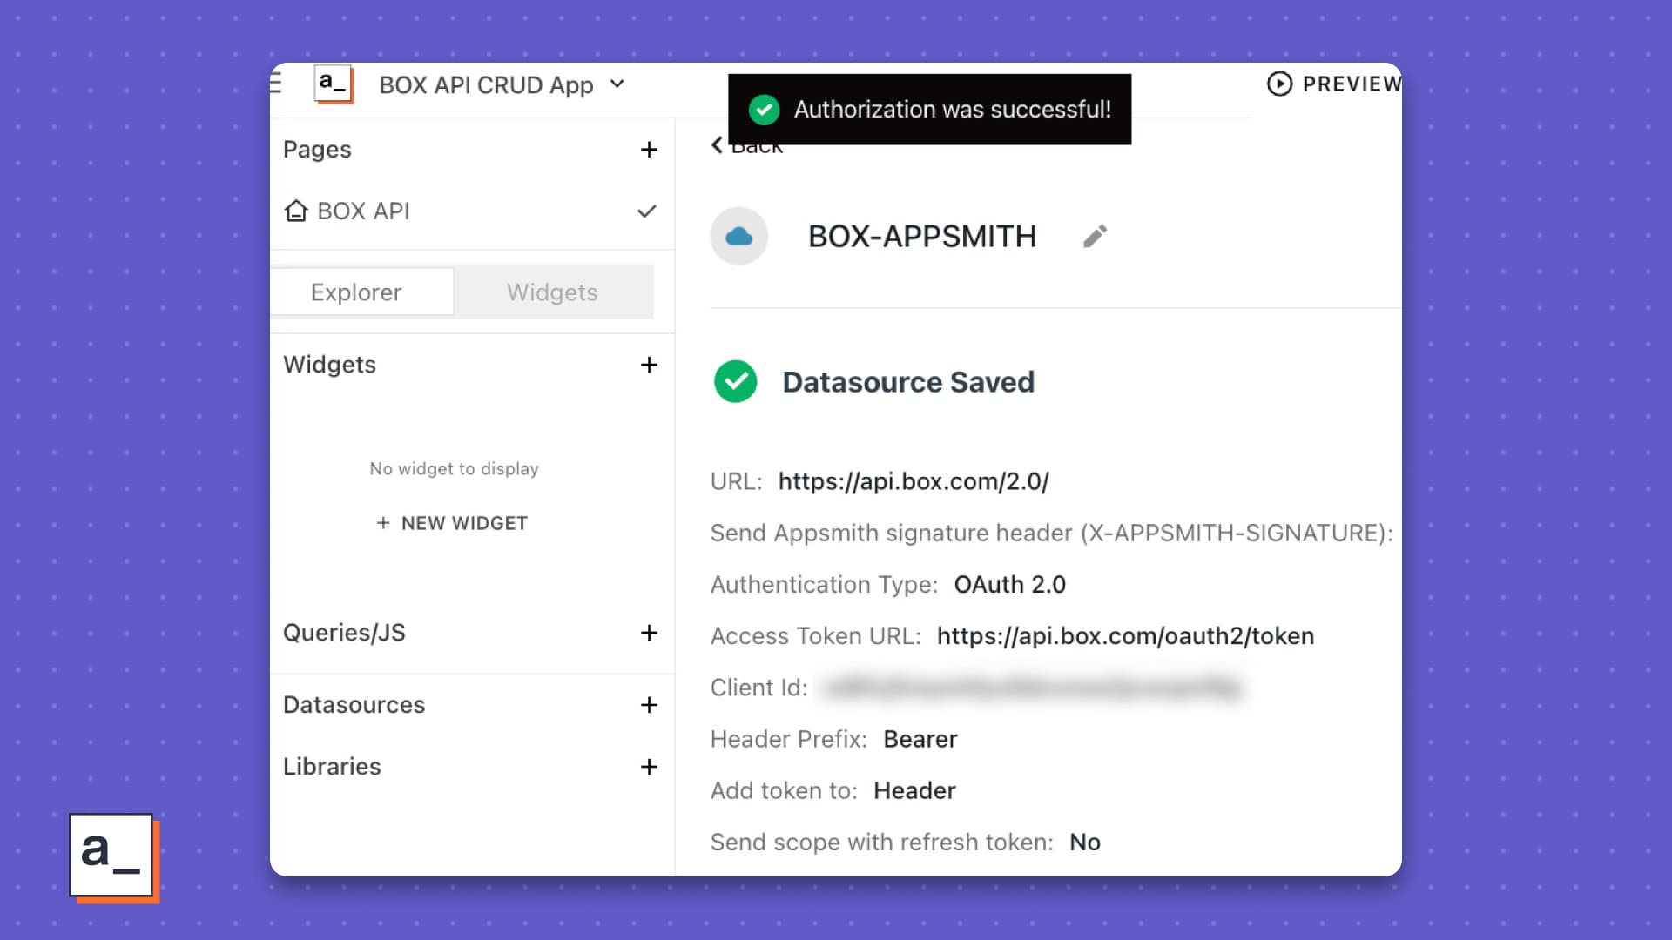Image resolution: width=1672 pixels, height=940 pixels.
Task: Click the BOX-APPSMITH datasource title
Action: (922, 237)
